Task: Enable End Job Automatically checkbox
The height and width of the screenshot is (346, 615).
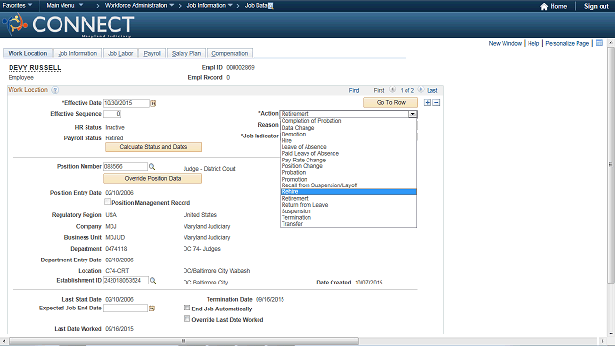Action: tap(187, 308)
